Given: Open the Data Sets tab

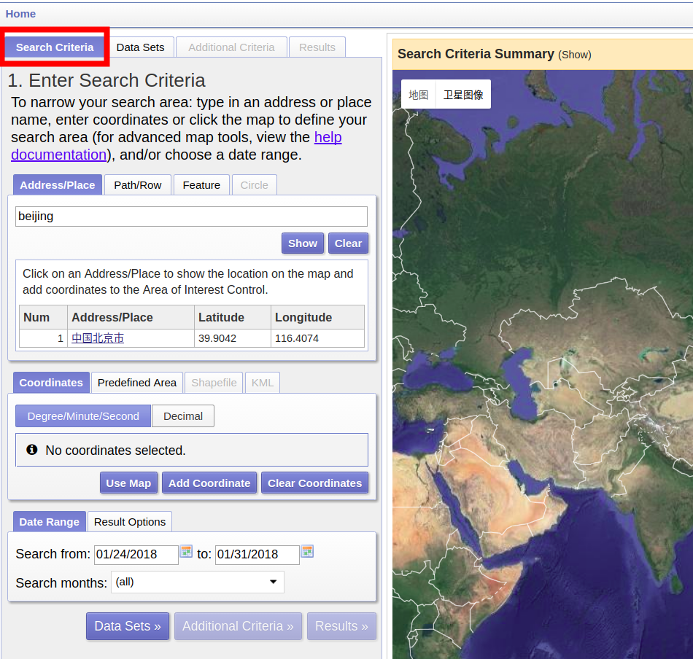Looking at the screenshot, I should pyautogui.click(x=141, y=47).
